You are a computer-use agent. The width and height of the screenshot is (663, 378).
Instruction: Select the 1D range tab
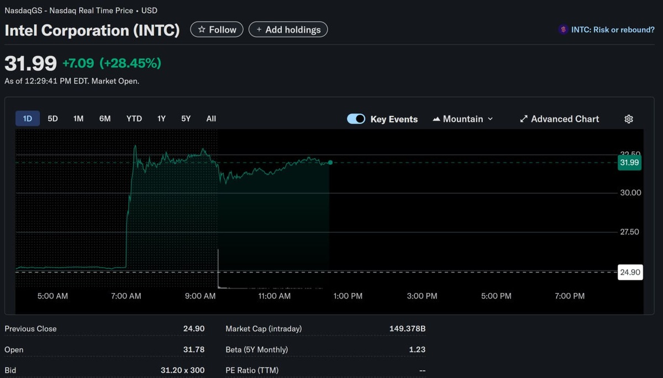click(x=28, y=119)
